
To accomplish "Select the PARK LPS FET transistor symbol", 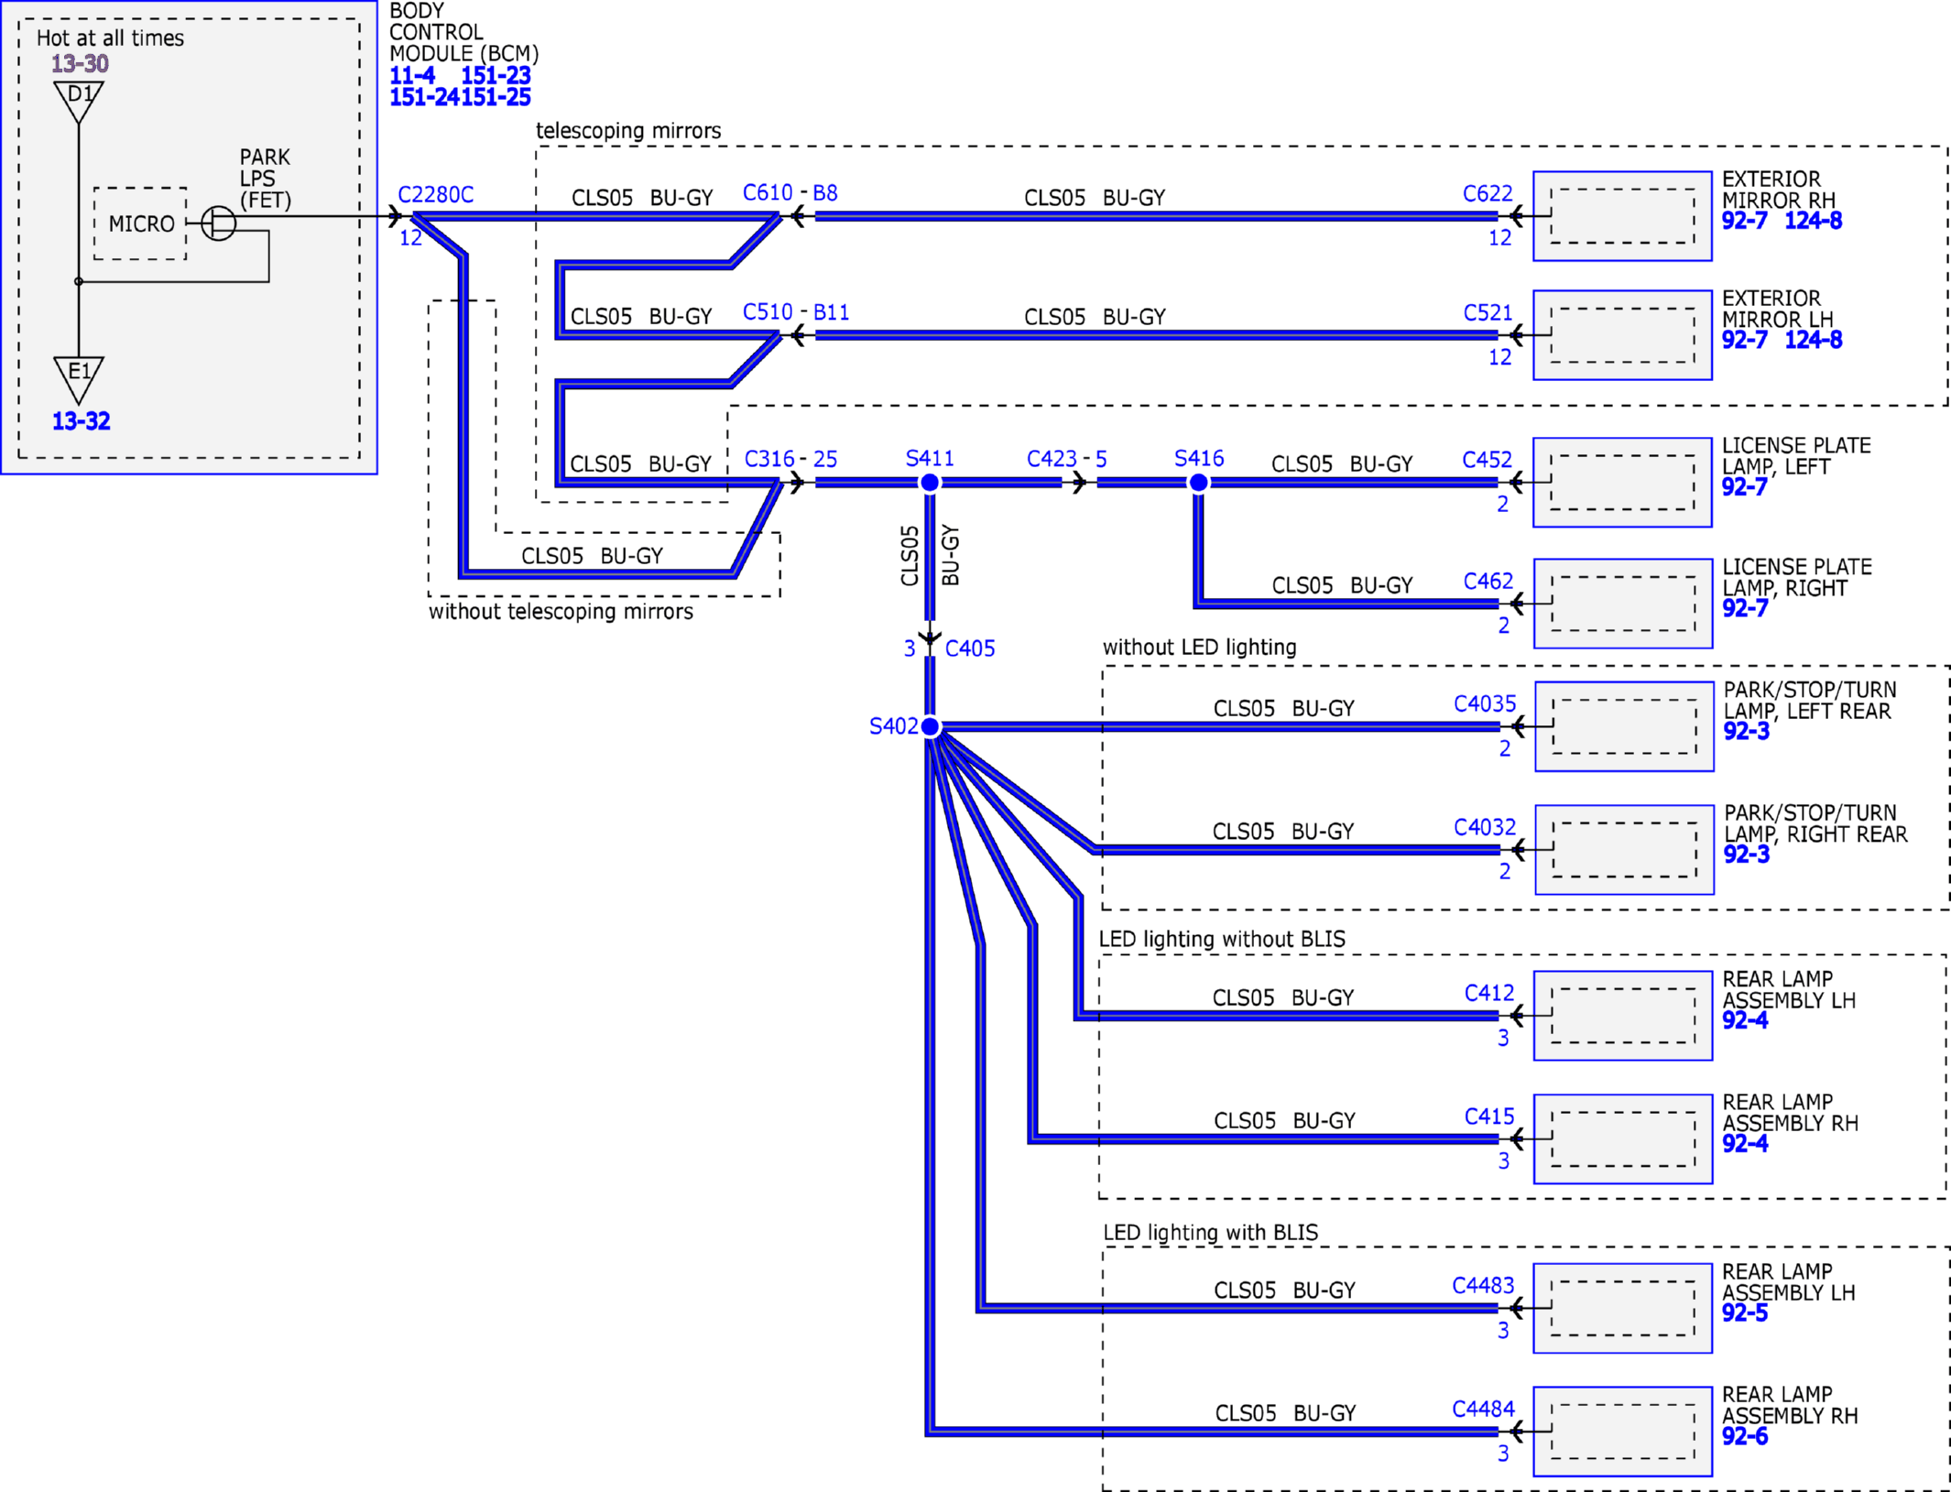I will click(219, 223).
